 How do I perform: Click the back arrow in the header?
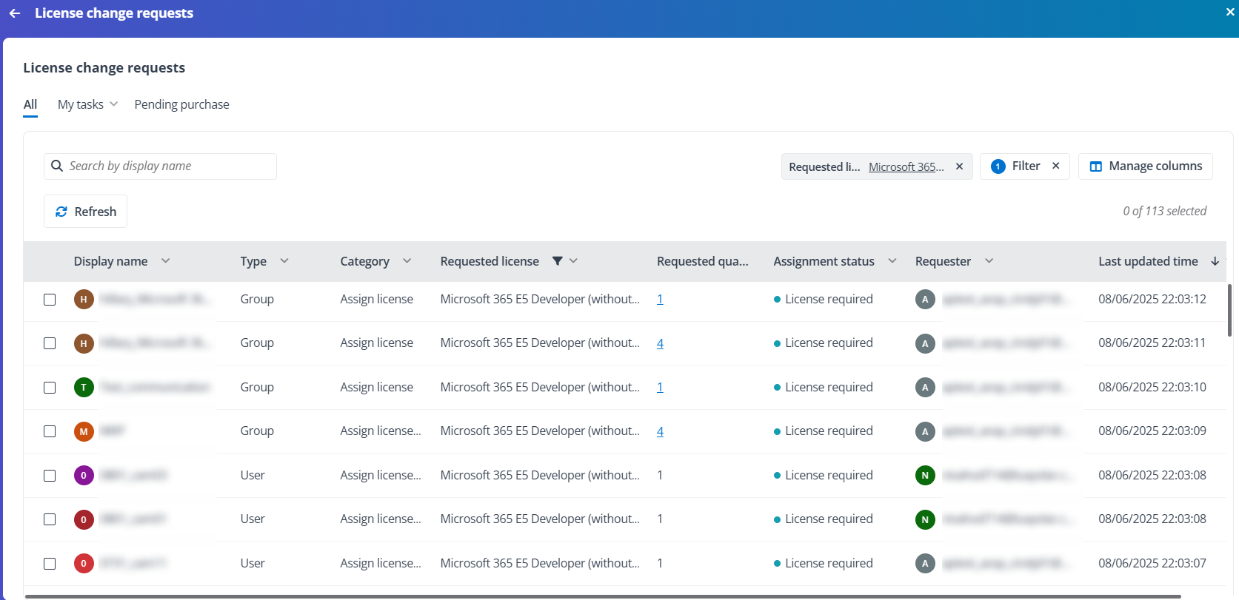click(x=15, y=13)
